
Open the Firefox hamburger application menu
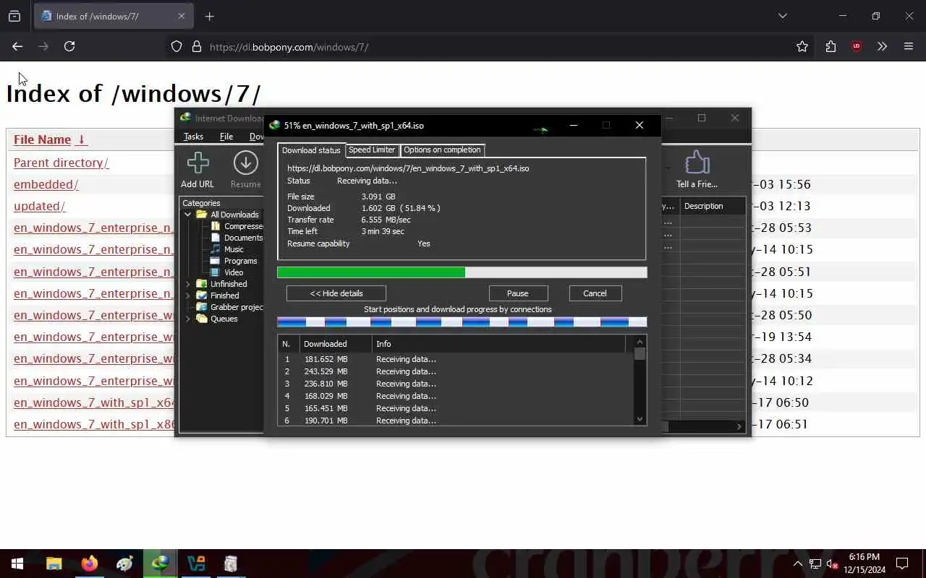(909, 46)
